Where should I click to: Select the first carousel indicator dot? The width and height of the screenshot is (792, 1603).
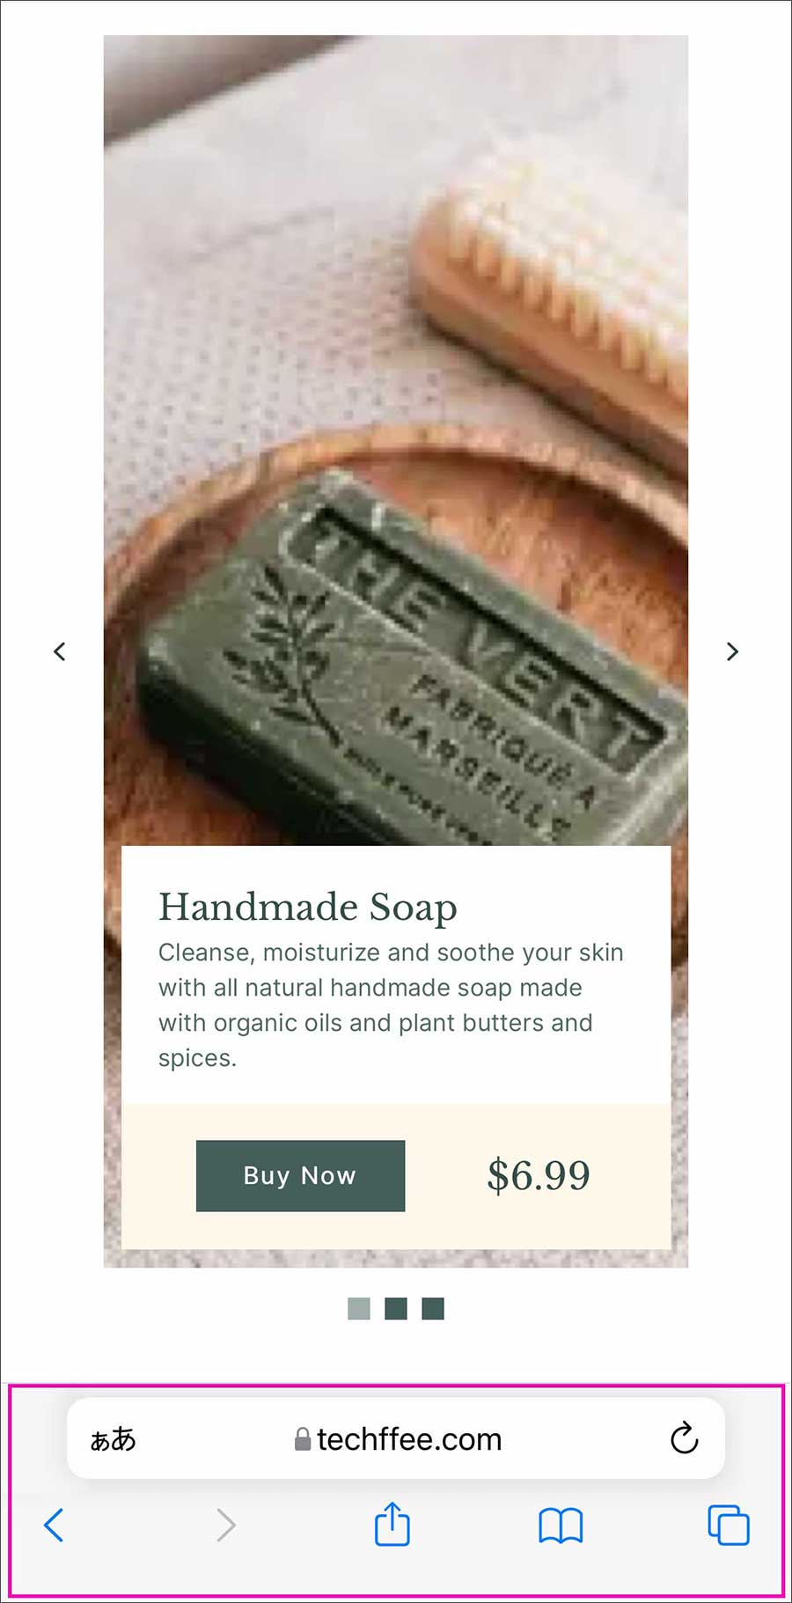point(359,1308)
